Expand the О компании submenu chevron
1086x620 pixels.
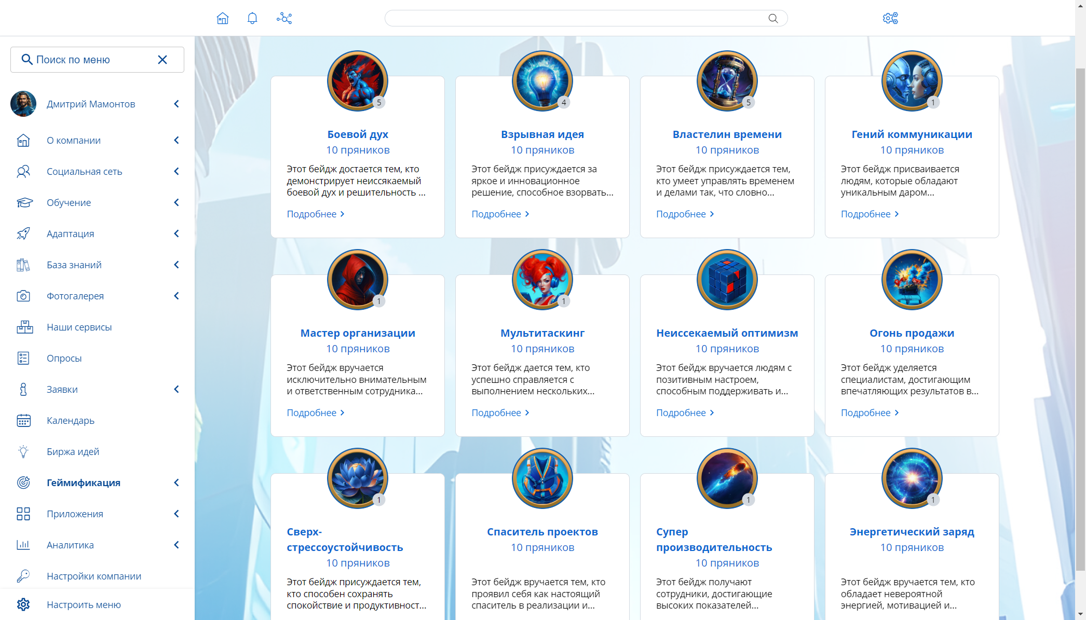tap(177, 140)
